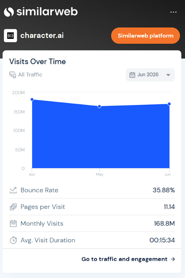Click the Pages per Visit label
Image resolution: width=185 pixels, height=278 pixels.
tap(43, 207)
